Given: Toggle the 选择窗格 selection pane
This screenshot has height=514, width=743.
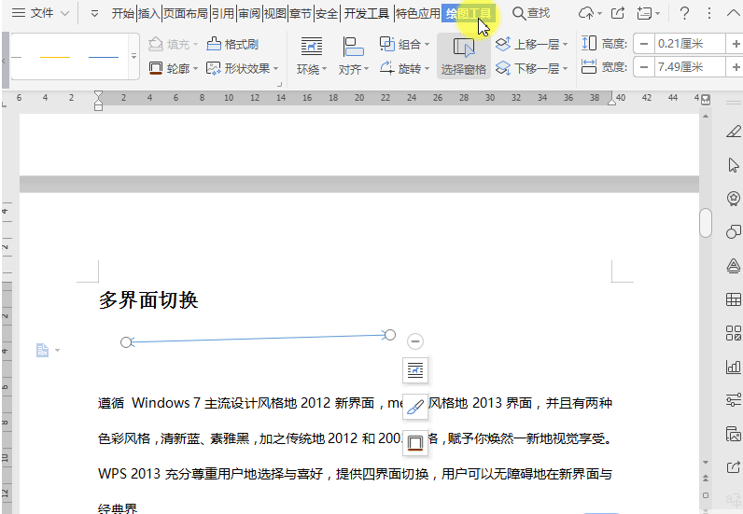Looking at the screenshot, I should pyautogui.click(x=463, y=56).
